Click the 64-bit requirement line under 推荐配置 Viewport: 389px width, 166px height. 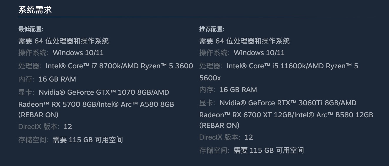pos(244,41)
